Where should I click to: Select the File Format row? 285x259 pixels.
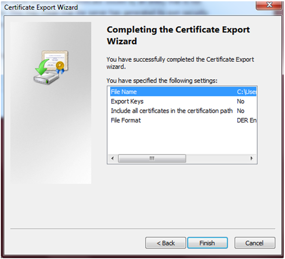183,120
